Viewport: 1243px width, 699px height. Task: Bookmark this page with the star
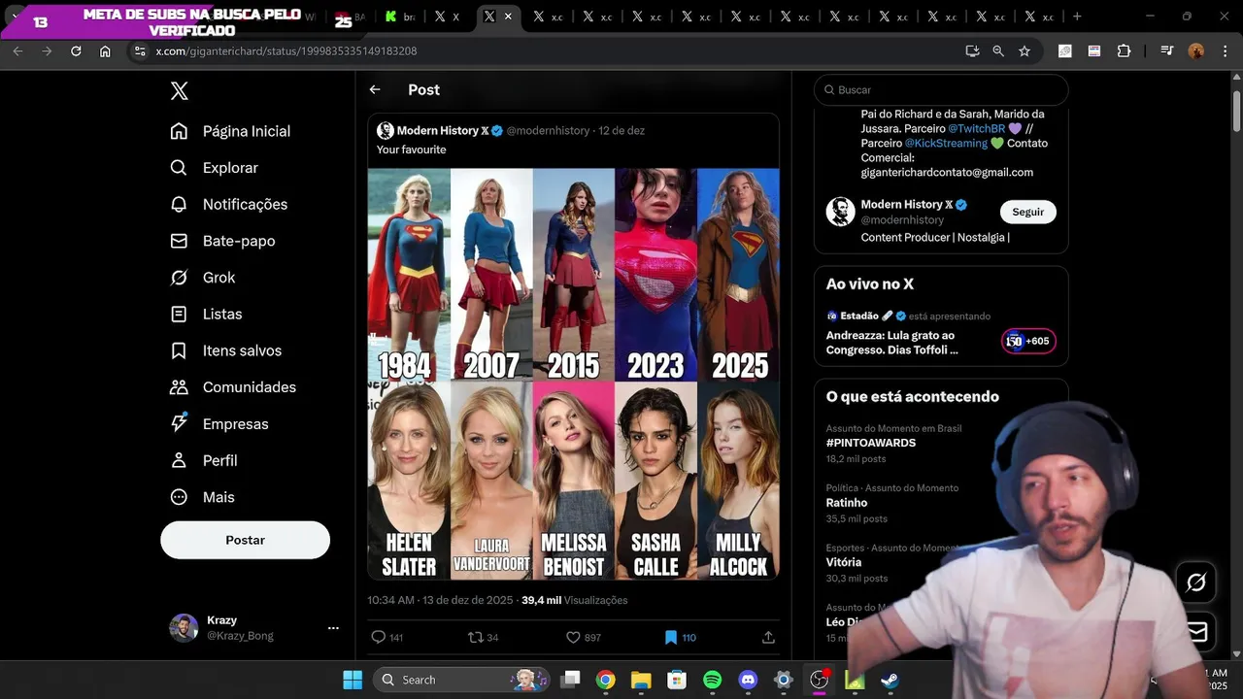point(1025,50)
